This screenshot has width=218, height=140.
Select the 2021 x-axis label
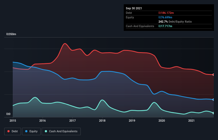(191, 121)
